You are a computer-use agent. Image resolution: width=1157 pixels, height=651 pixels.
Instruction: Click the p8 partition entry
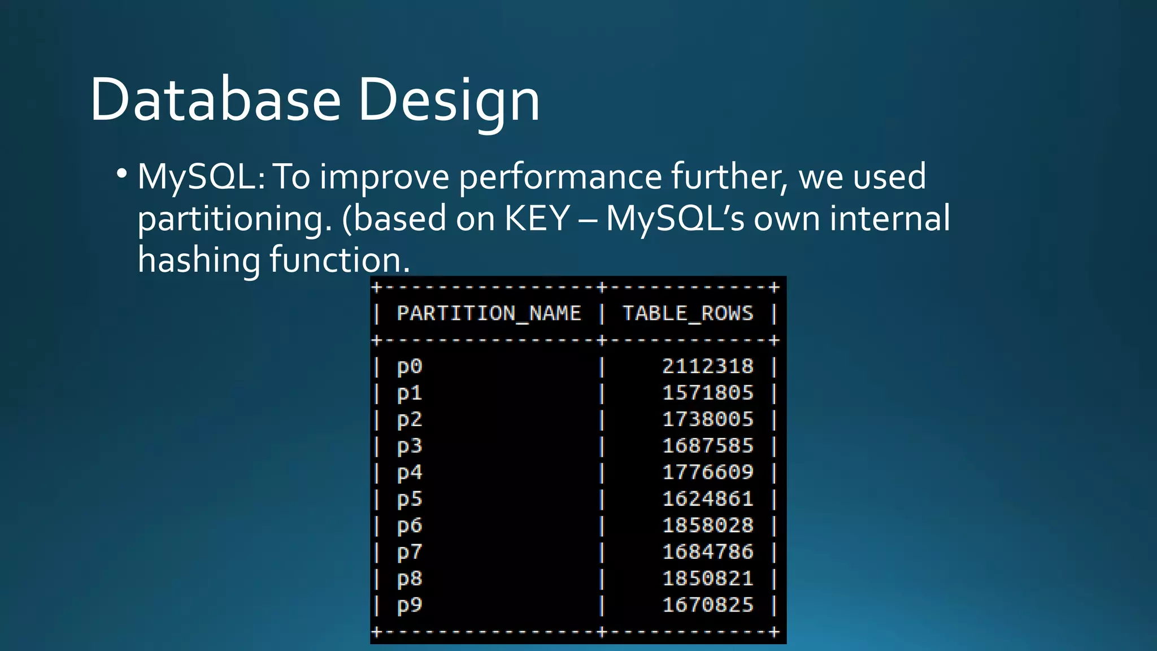(x=410, y=579)
